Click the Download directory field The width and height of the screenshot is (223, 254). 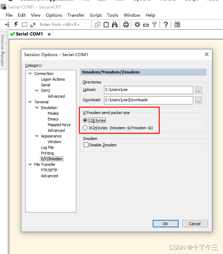[x=148, y=100]
